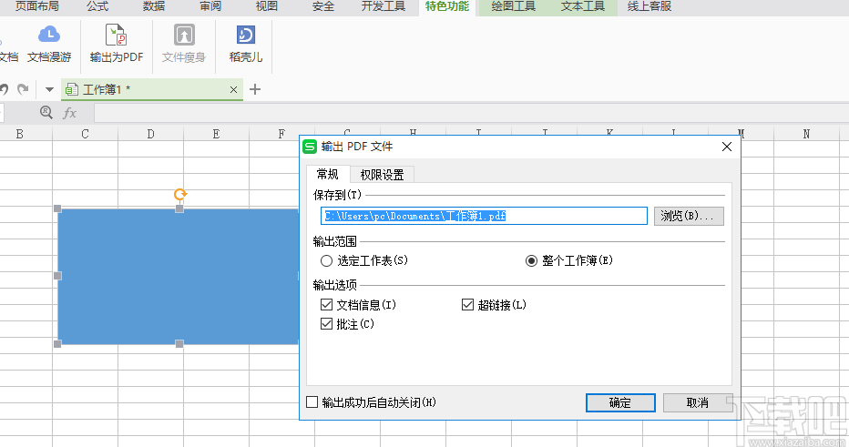The width and height of the screenshot is (849, 447).
Task: Click the WPS logo in dialog title
Action: click(310, 147)
